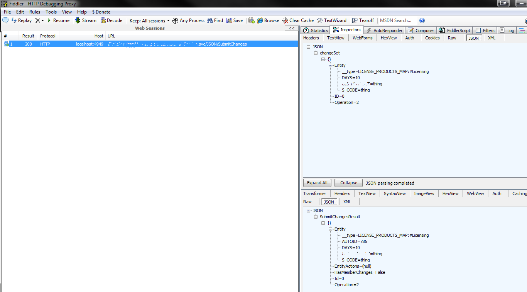Click into the MSDN Search field
Image resolution: width=527 pixels, height=292 pixels.
tap(397, 20)
